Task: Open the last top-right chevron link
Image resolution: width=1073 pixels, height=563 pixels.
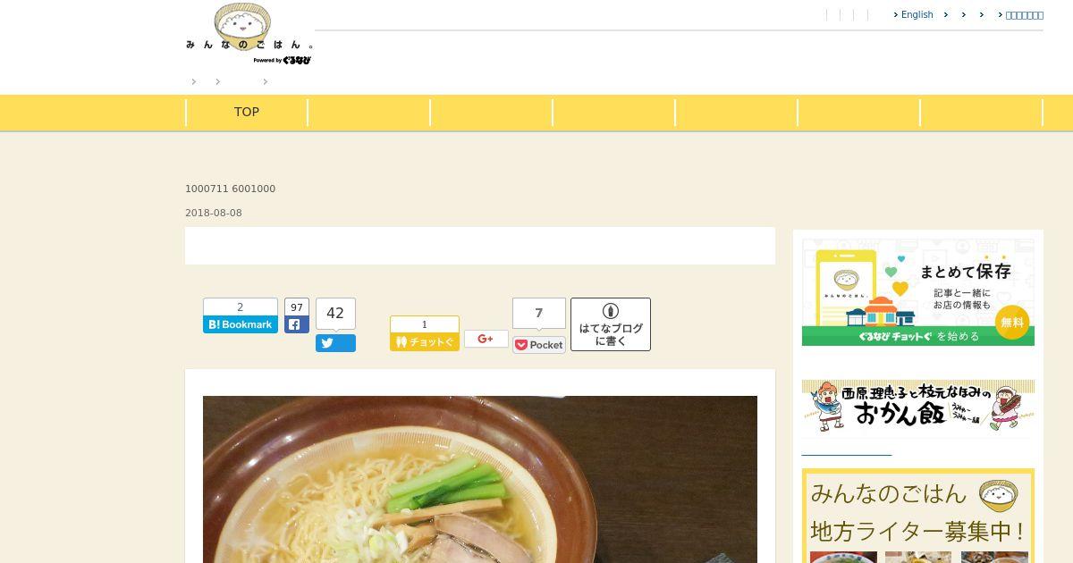Action: [1020, 14]
